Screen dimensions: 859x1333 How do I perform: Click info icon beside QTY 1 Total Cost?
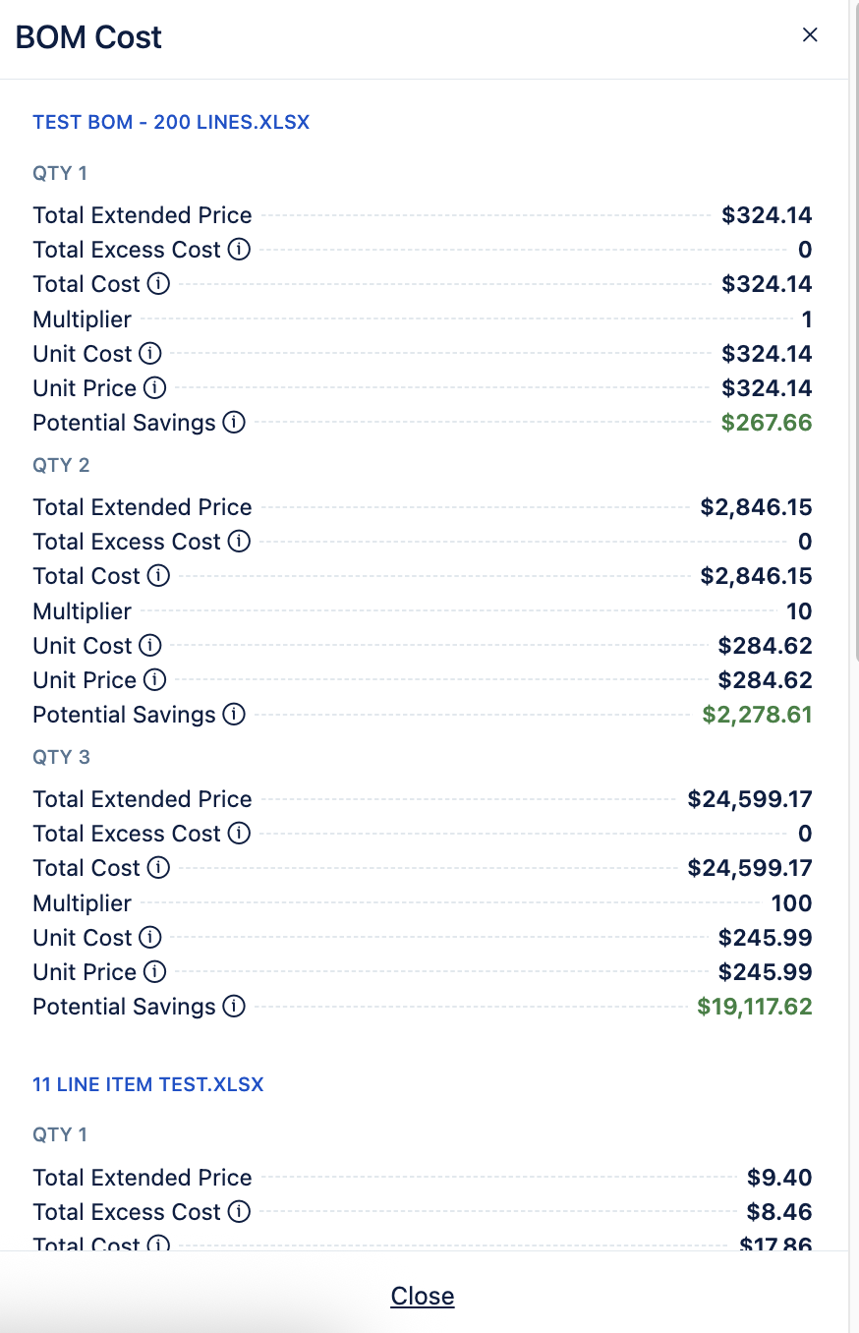[x=158, y=284]
